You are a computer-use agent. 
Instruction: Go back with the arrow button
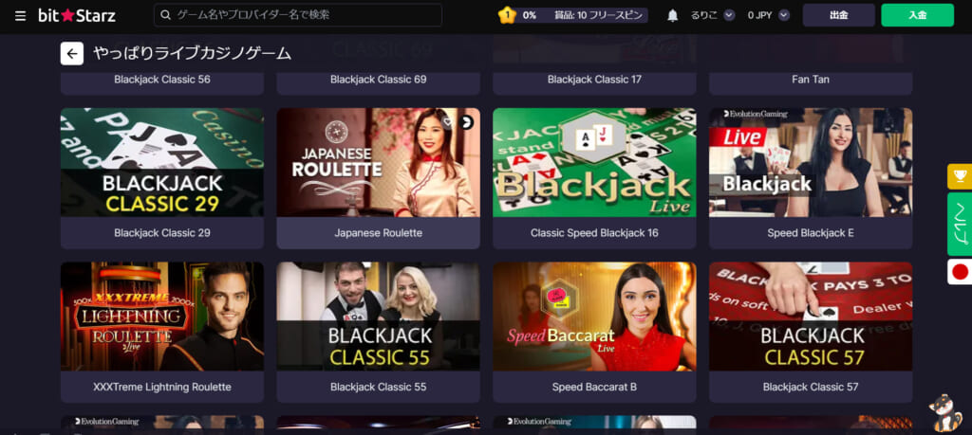click(x=72, y=54)
